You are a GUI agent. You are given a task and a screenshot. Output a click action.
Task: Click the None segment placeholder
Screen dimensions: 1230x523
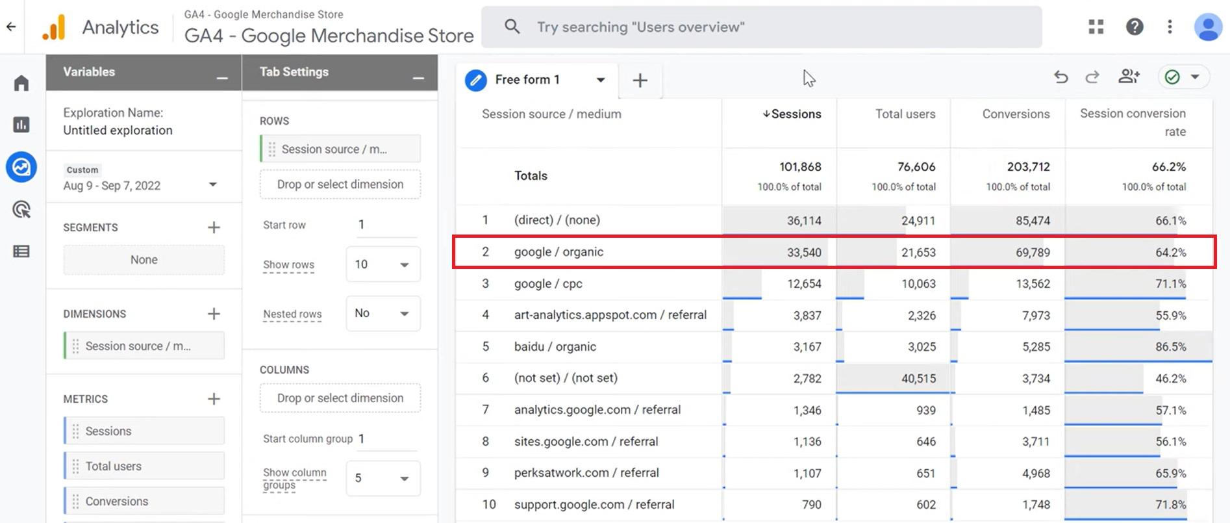point(144,260)
